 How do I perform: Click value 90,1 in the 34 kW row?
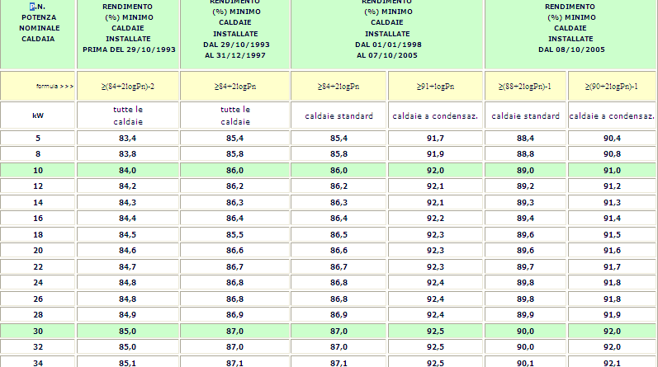point(525,362)
